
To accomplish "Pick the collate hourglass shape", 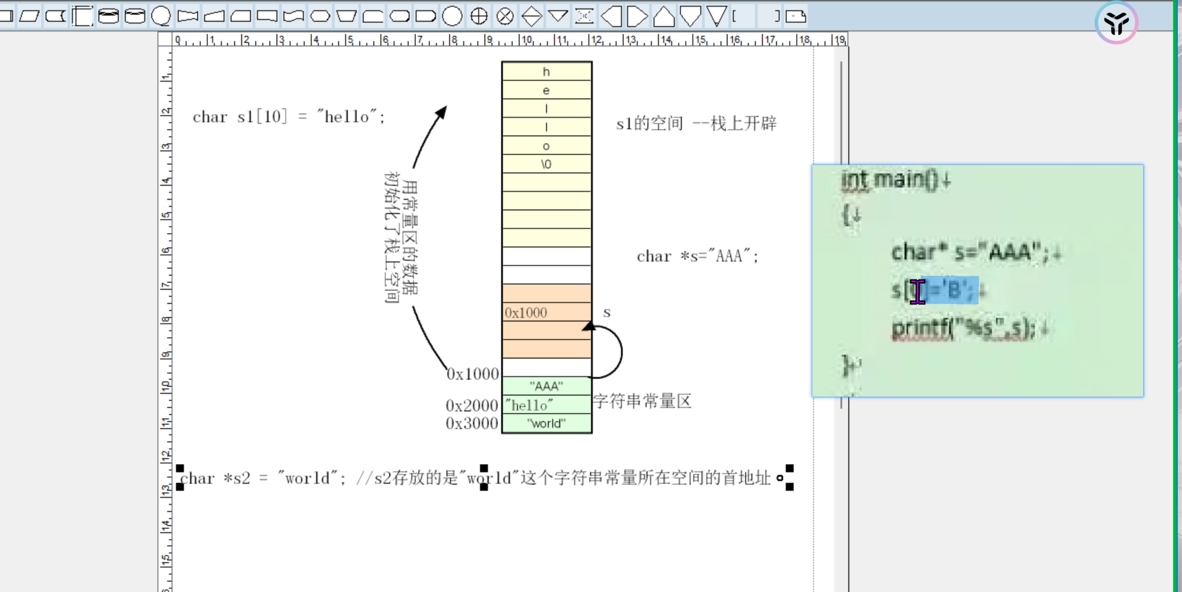I will 584,17.
